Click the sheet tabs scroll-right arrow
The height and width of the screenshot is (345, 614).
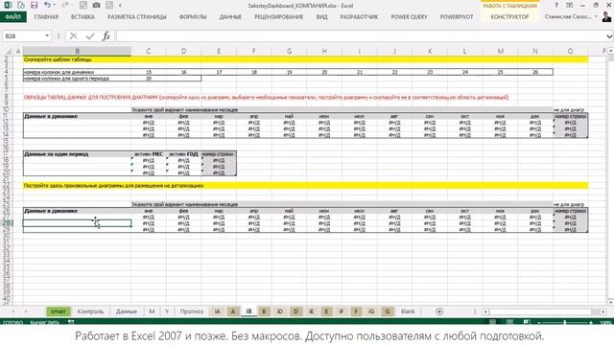click(x=26, y=311)
